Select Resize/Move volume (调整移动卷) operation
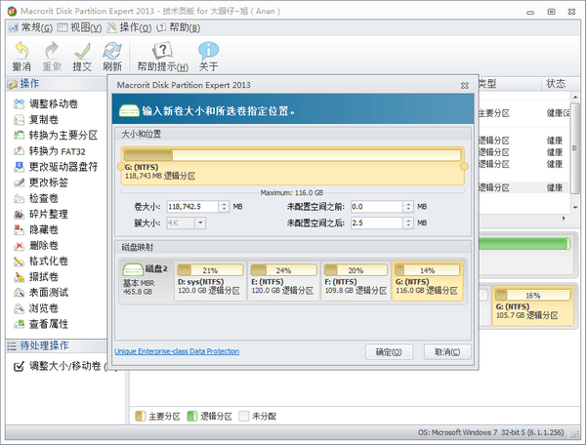The width and height of the screenshot is (586, 445). tap(46, 103)
